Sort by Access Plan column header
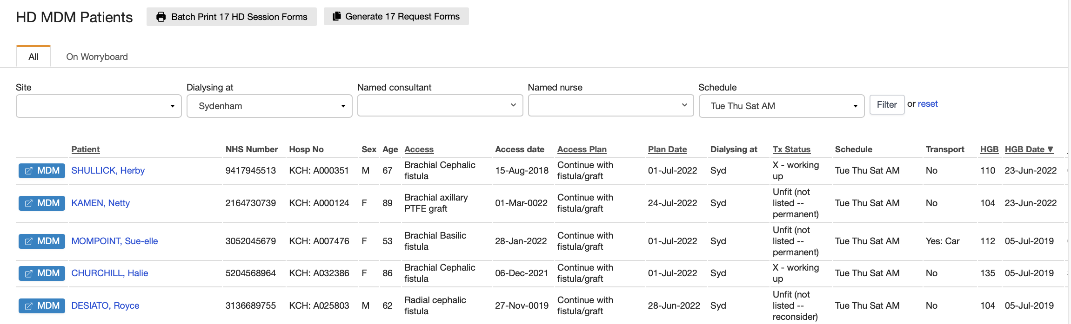The image size is (1071, 324). click(x=582, y=149)
